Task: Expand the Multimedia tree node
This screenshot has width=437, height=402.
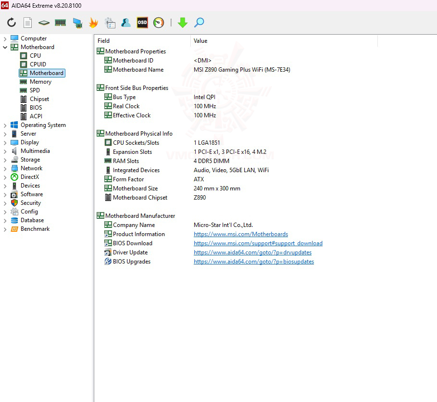Action: (5, 151)
